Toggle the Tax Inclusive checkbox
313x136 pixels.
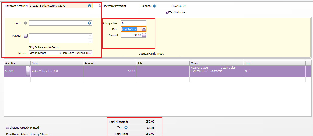point(167,12)
